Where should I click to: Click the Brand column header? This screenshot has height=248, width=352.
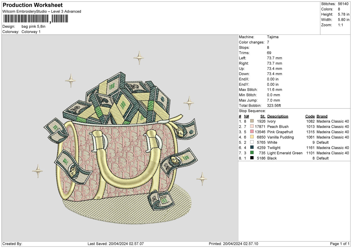[x=322, y=116]
